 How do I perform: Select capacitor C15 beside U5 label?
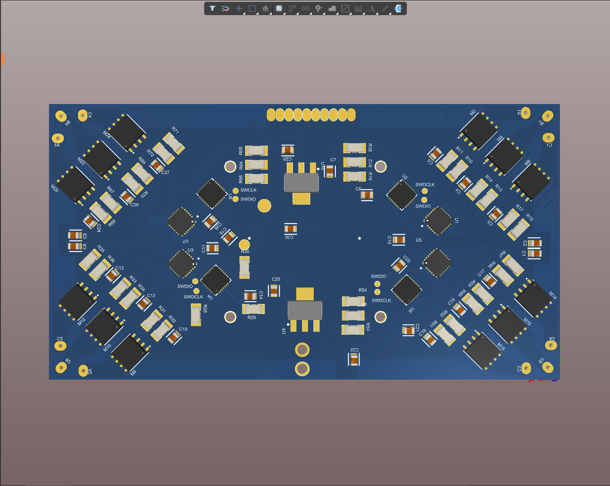[x=399, y=240]
